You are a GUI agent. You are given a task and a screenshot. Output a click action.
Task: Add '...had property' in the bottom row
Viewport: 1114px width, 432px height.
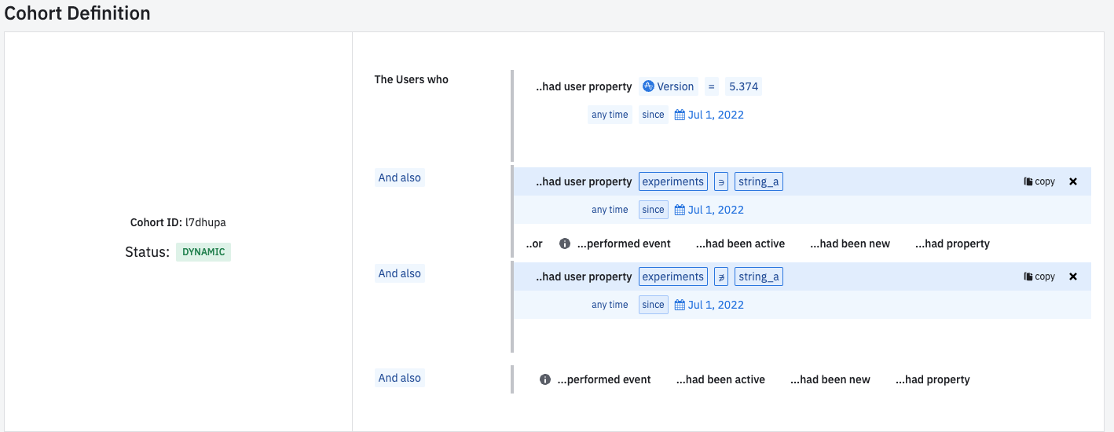[x=933, y=379]
